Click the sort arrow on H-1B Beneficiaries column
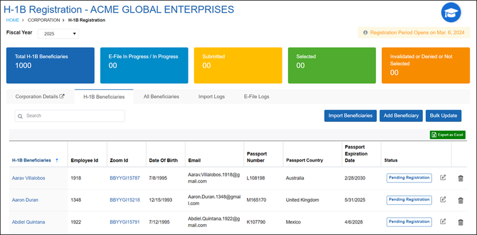 coord(57,160)
